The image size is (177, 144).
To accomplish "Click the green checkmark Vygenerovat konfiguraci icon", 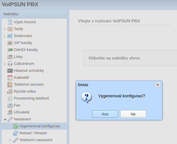I will pos(16,126).
